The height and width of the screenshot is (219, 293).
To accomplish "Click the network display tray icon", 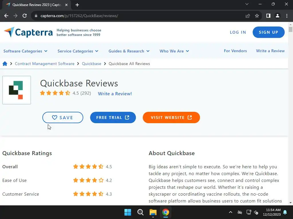I will (x=249, y=212).
